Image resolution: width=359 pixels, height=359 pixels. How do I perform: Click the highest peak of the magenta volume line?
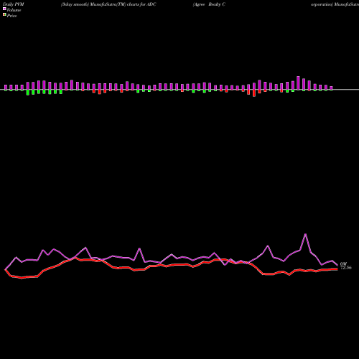[x=305, y=234]
